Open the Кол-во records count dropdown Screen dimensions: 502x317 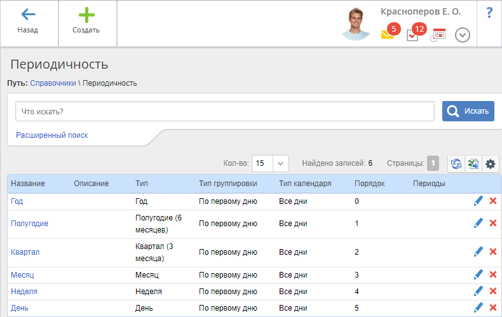[282, 163]
